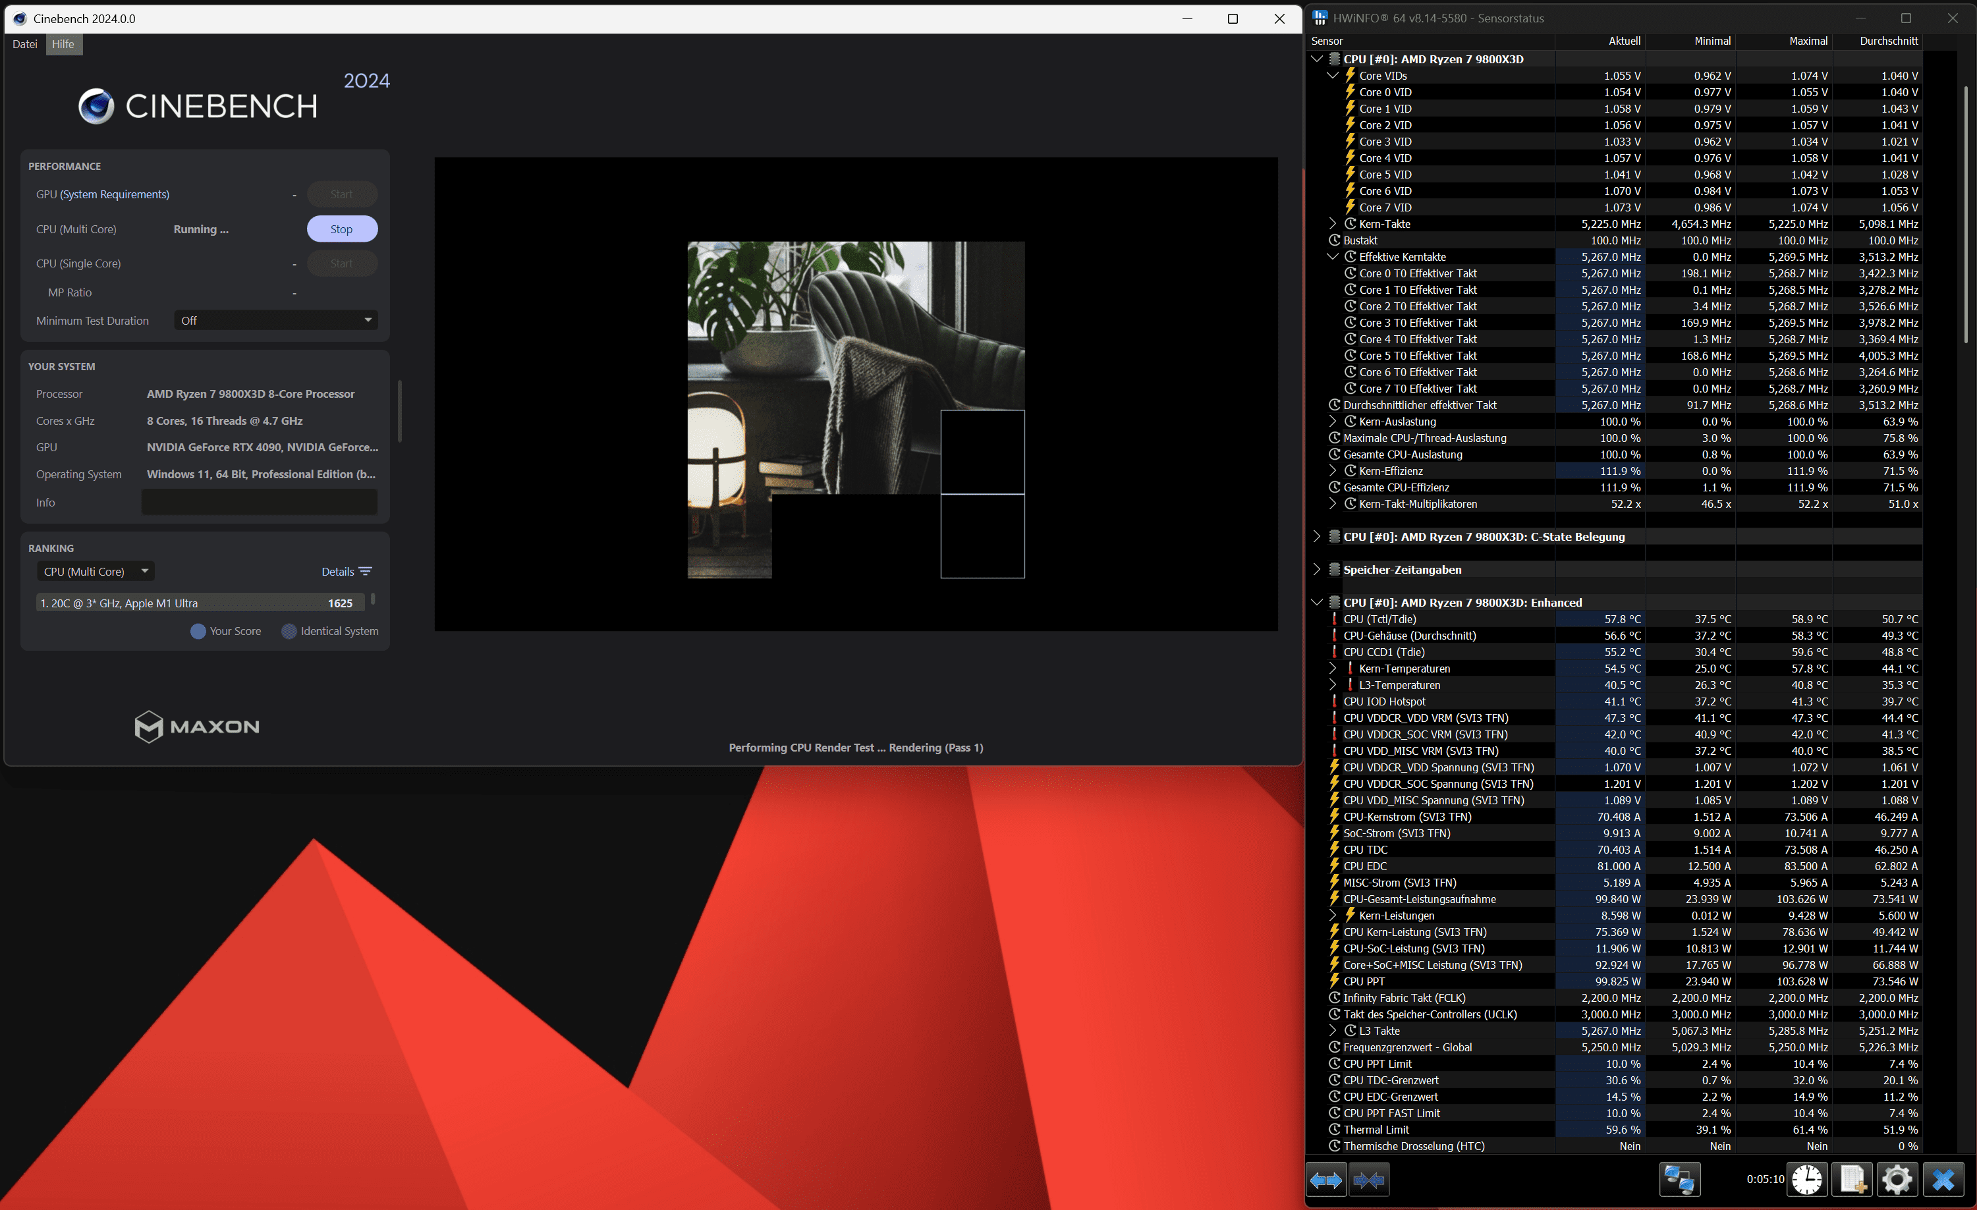This screenshot has width=1977, height=1210.
Task: Click the ranking list scrollbar
Action: point(373,599)
